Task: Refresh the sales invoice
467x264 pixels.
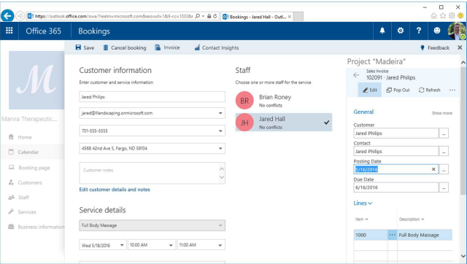Action: 430,90
